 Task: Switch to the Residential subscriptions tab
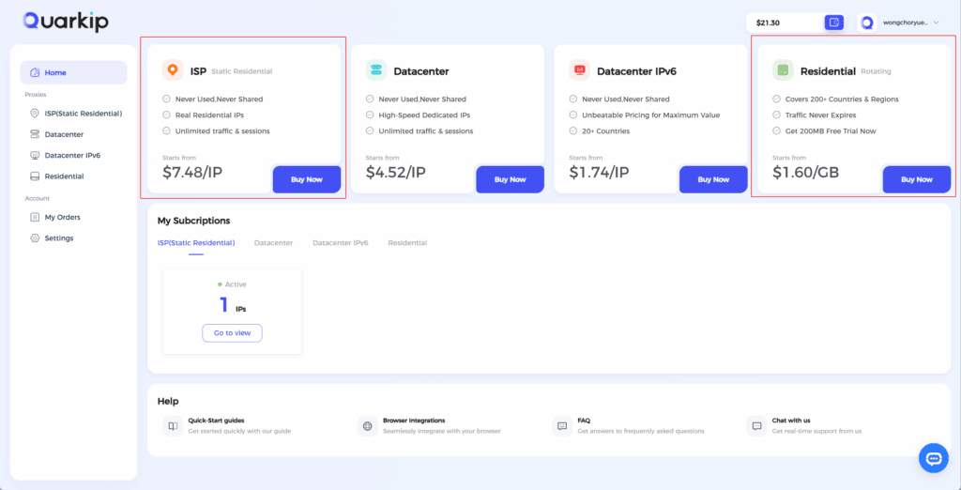pyautogui.click(x=407, y=243)
